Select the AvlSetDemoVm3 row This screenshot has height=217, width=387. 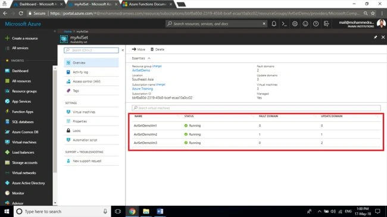click(x=256, y=143)
